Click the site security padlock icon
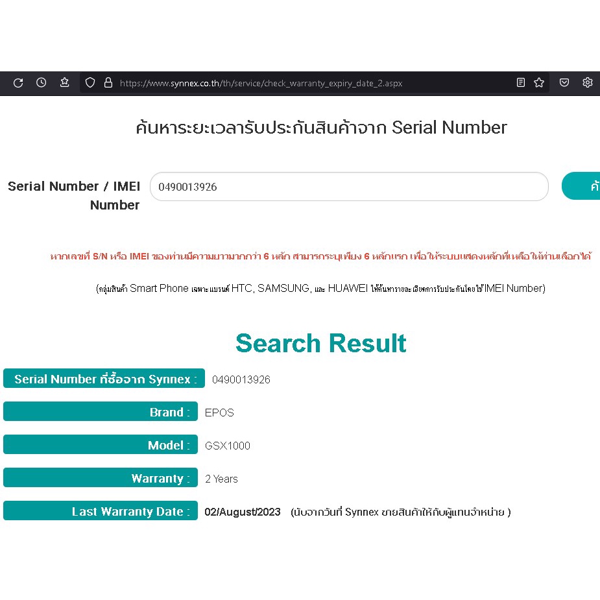600x600 pixels. click(x=108, y=82)
